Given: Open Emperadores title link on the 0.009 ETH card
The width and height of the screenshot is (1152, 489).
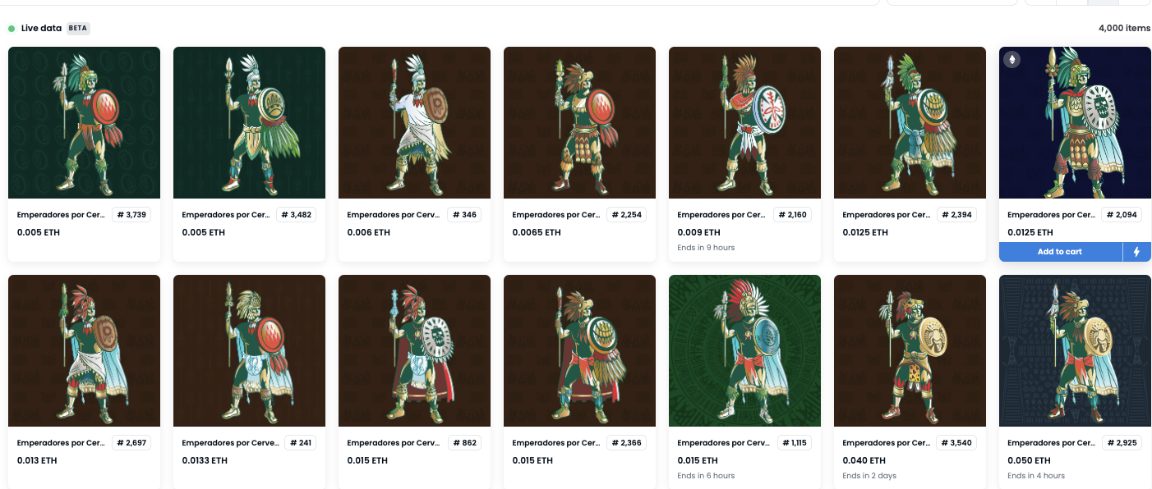Looking at the screenshot, I should [721, 215].
